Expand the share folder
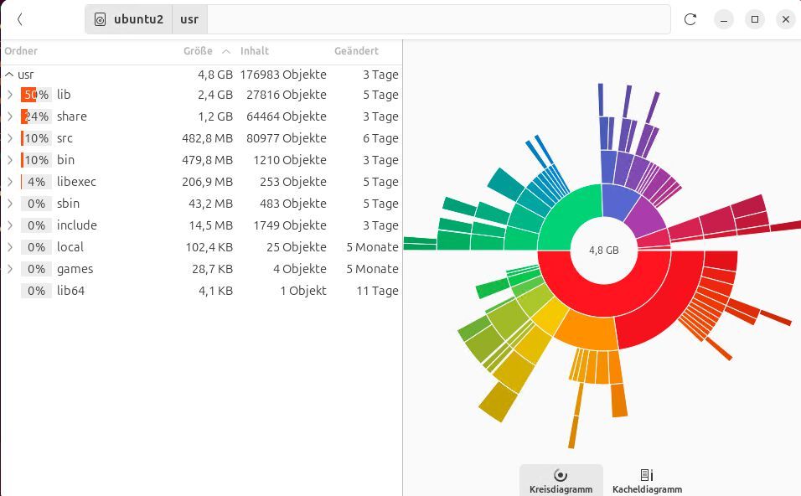This screenshot has height=496, width=801. (x=10, y=116)
